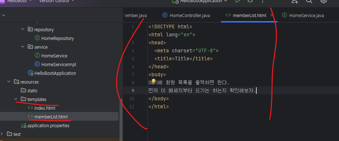Switch to the Member.java tab

click(x=135, y=16)
